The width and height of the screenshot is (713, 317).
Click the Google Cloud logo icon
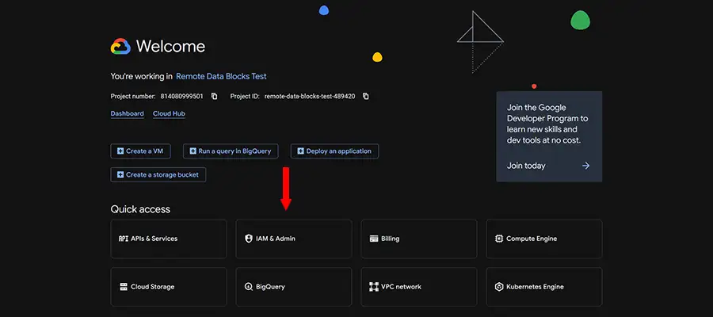(120, 47)
